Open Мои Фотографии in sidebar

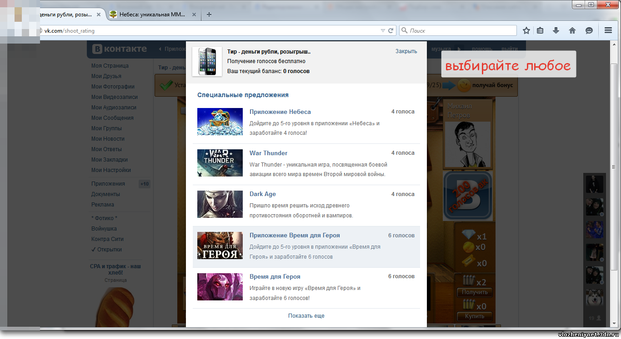pyautogui.click(x=113, y=87)
